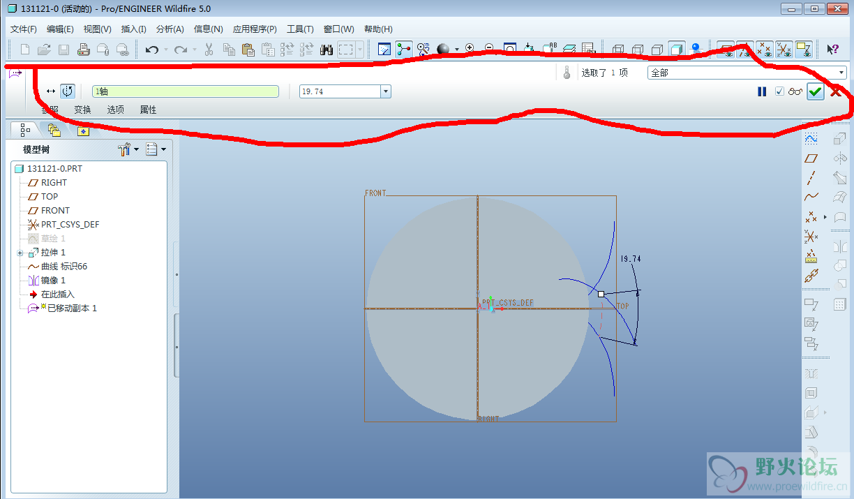Expand datum point flyout arrow
This screenshot has height=499, width=854.
(x=825, y=217)
